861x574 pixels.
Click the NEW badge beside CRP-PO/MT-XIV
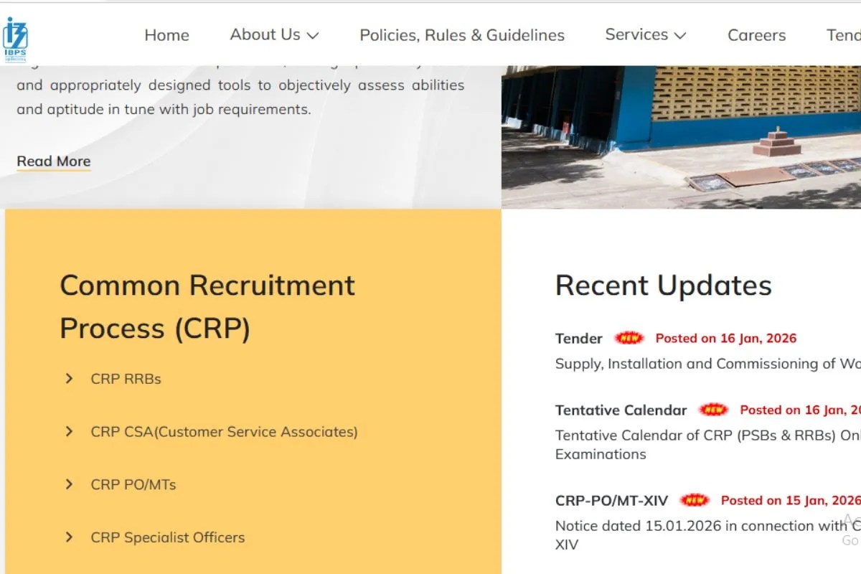pos(694,499)
